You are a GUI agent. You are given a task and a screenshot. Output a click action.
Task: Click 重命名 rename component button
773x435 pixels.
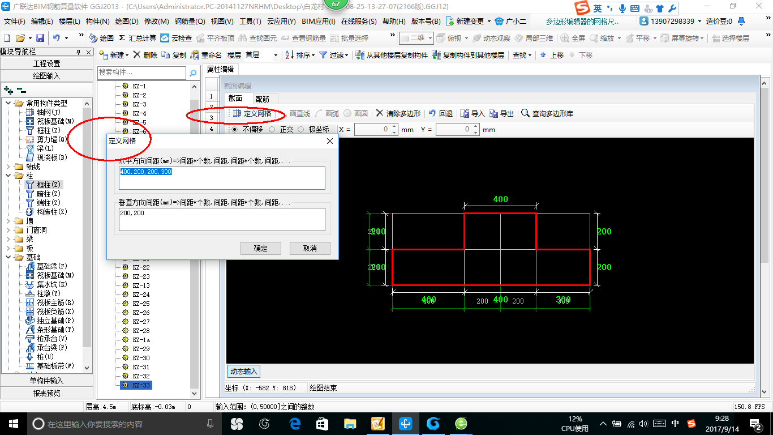tap(207, 55)
